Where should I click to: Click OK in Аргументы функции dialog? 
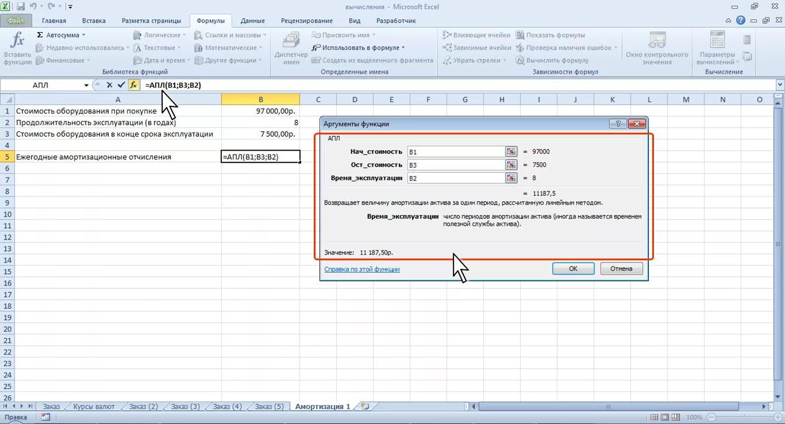pos(573,268)
